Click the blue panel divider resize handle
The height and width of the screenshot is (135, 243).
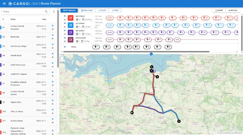(x=151, y=54)
